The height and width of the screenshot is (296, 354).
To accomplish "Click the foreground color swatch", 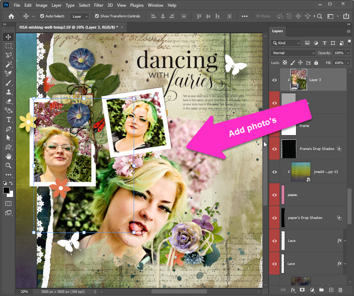I will (6, 190).
